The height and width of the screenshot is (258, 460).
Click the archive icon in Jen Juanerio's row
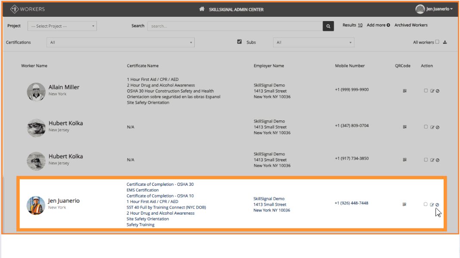click(437, 205)
